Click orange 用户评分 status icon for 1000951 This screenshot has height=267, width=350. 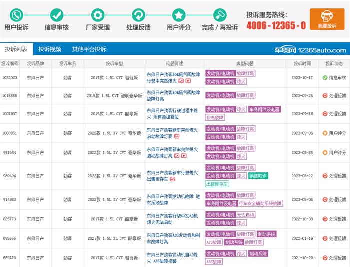[x=325, y=133]
